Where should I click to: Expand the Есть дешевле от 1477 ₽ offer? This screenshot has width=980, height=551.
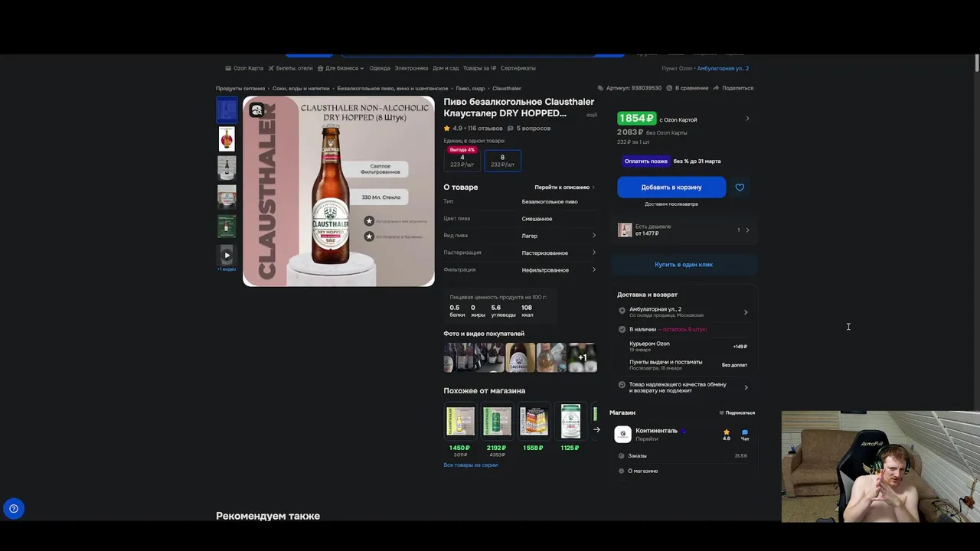tap(684, 230)
